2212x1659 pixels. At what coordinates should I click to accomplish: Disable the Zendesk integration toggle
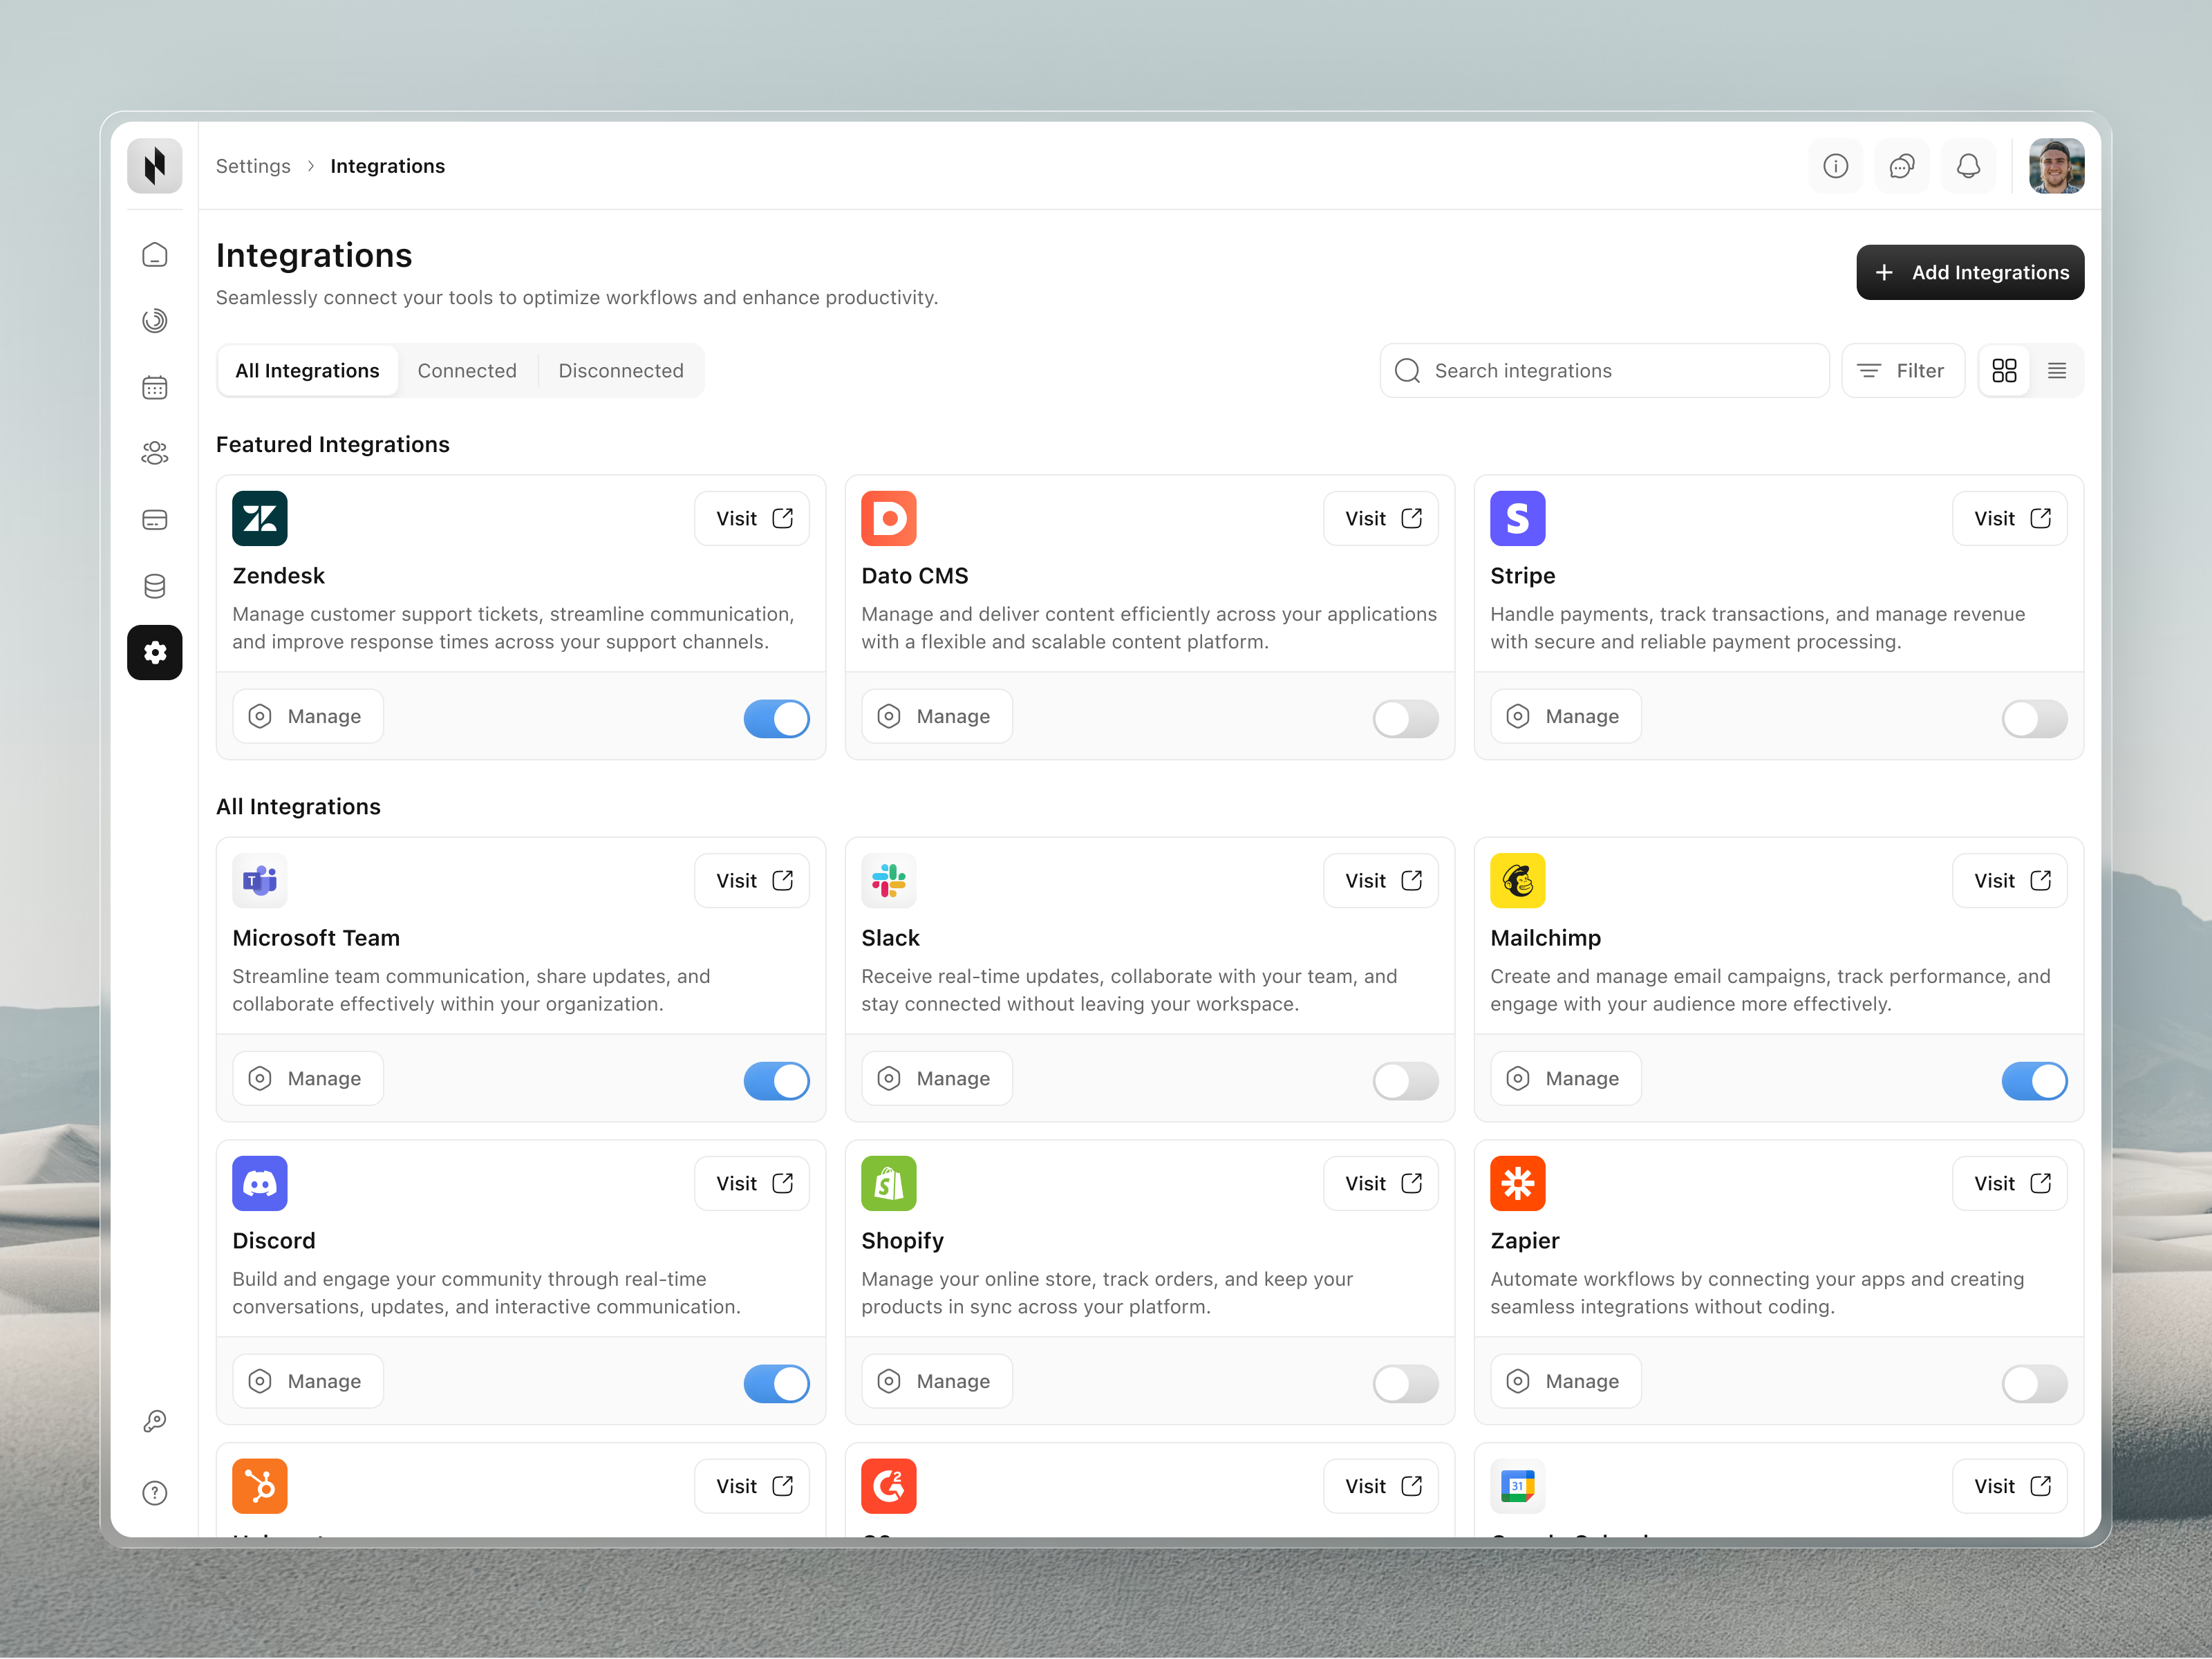(x=777, y=718)
